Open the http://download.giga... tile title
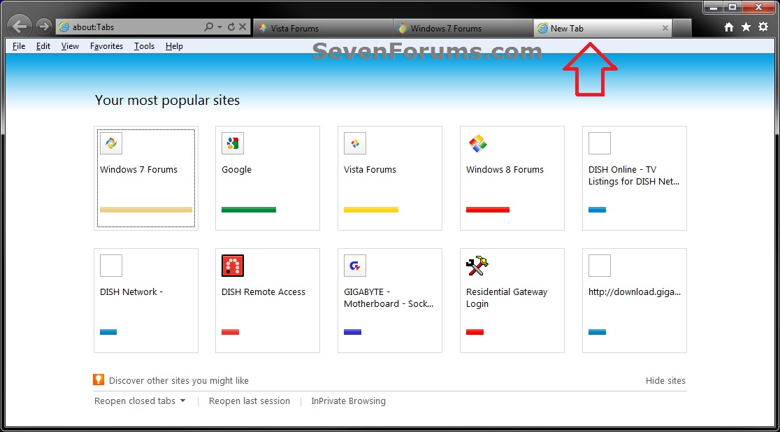The height and width of the screenshot is (432, 780). pyautogui.click(x=635, y=292)
